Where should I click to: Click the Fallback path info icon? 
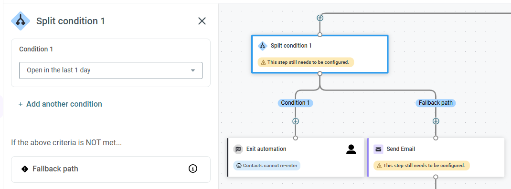click(x=193, y=169)
